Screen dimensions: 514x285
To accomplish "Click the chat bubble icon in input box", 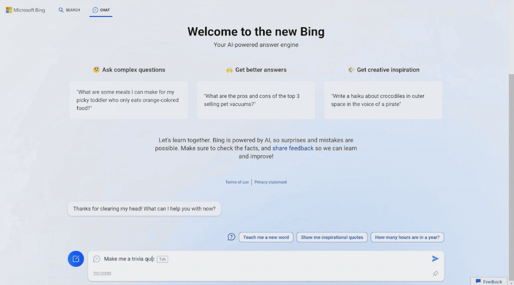I will [x=97, y=259].
